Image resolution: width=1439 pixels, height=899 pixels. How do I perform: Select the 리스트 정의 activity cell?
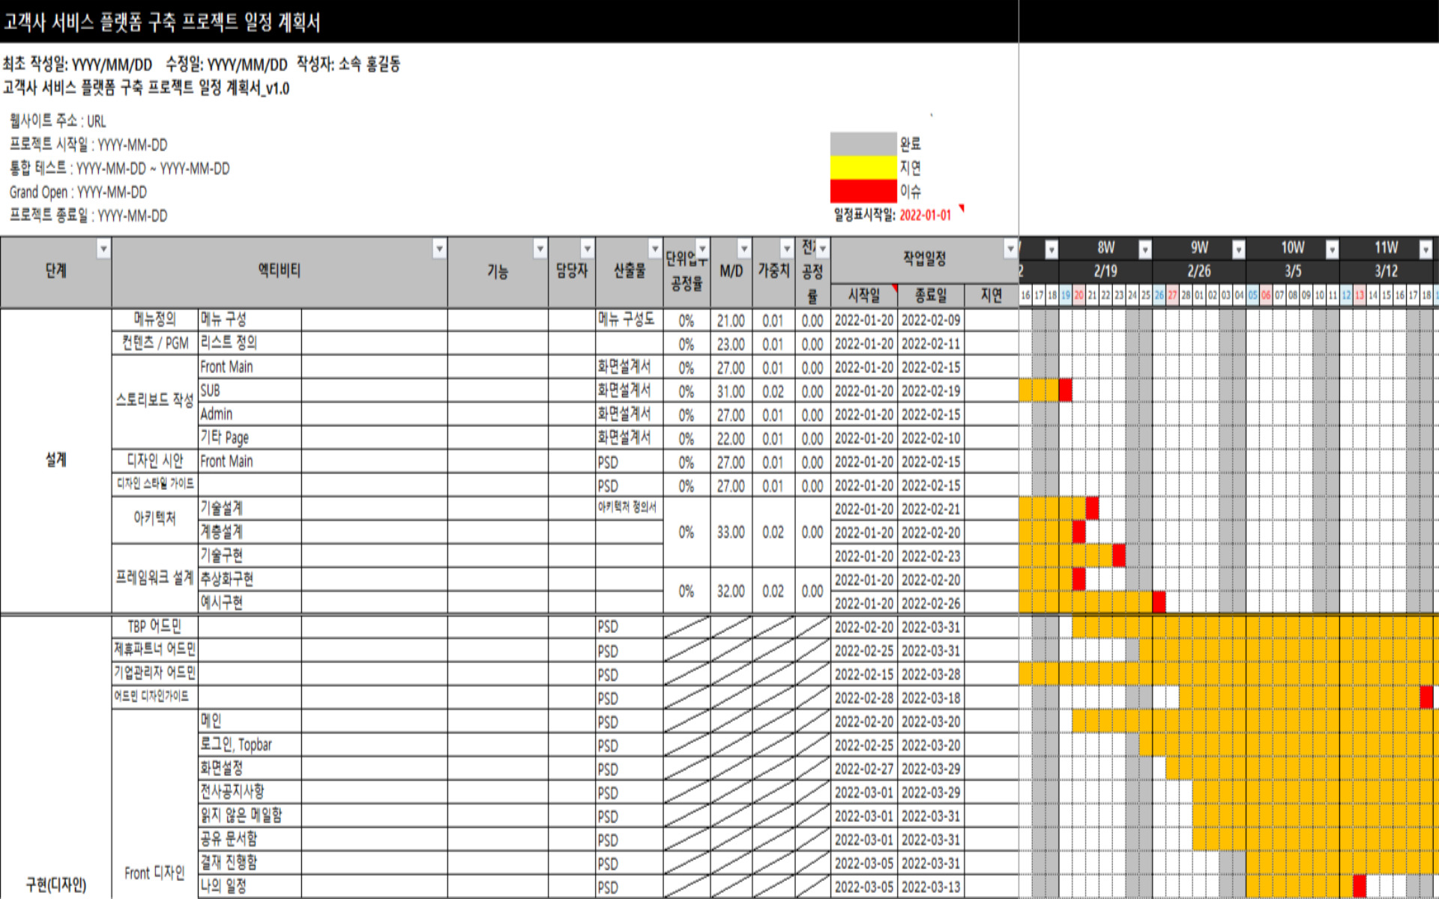tap(250, 343)
